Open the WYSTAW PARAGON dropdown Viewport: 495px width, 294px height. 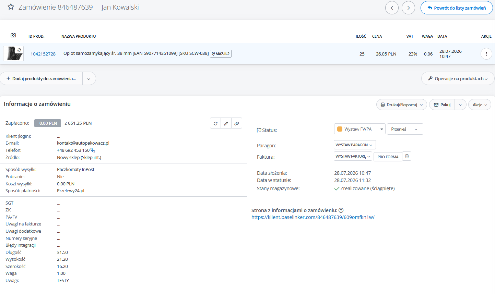click(355, 145)
